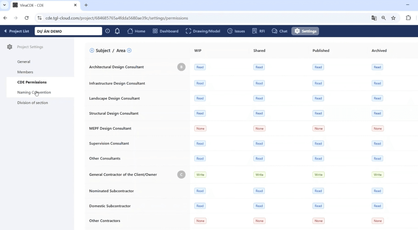Click the add Subject plus icon
418x230 pixels.
click(x=92, y=50)
